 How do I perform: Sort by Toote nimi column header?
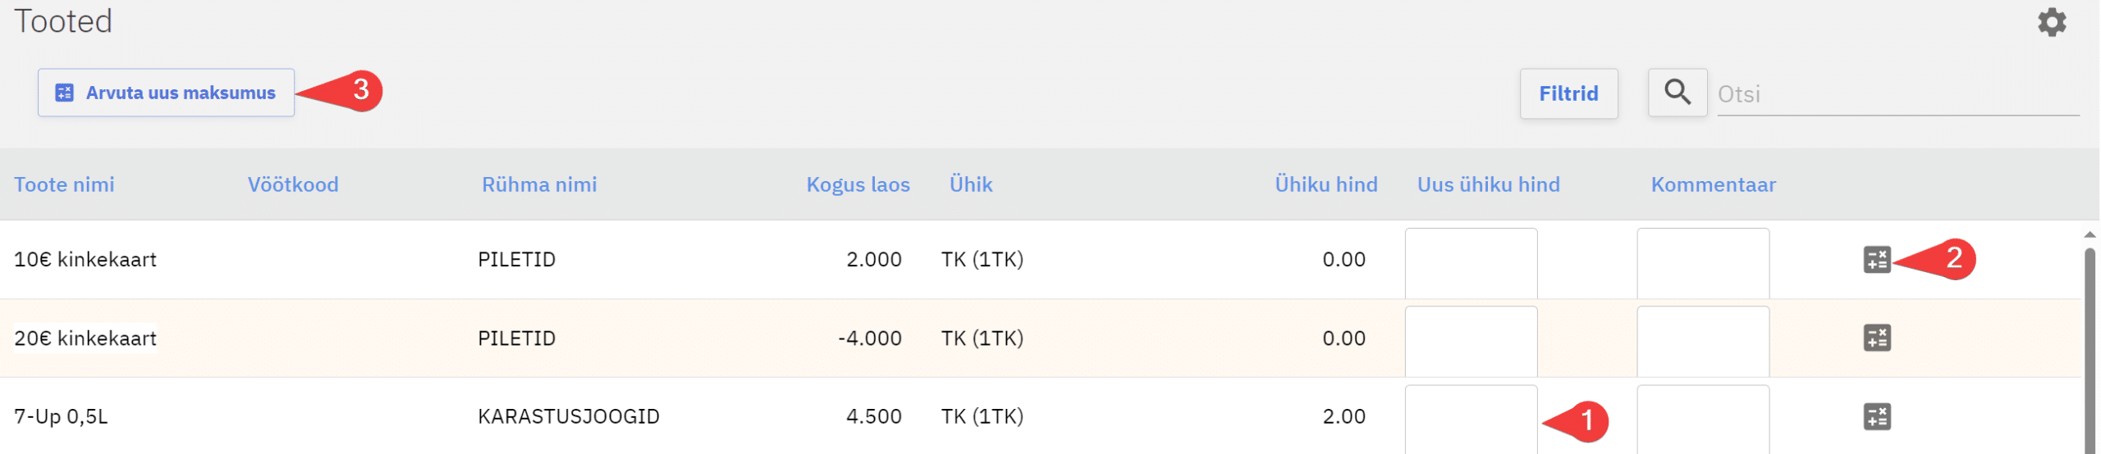coord(64,184)
